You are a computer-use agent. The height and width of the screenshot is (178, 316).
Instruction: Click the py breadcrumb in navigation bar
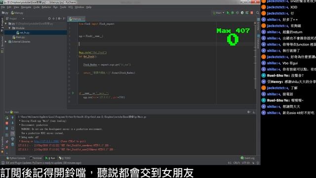5,13
